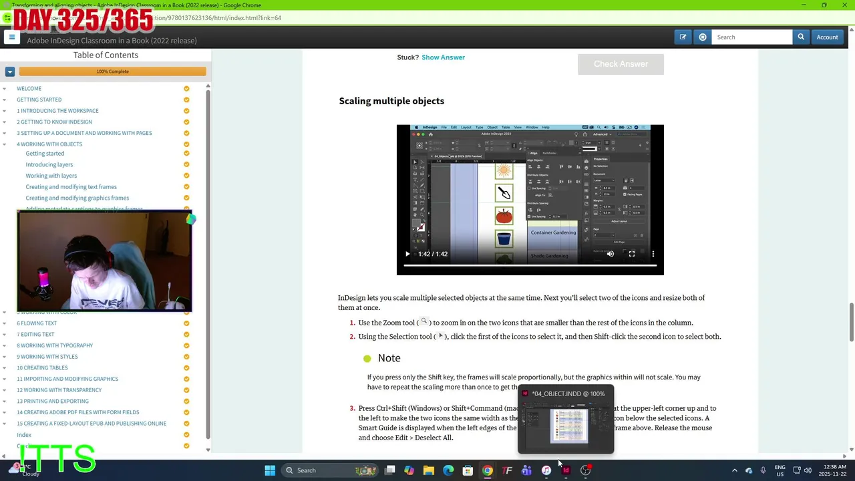
Task: Toggle completion check for 9 WORKING WITH STYLES
Action: pos(186,357)
